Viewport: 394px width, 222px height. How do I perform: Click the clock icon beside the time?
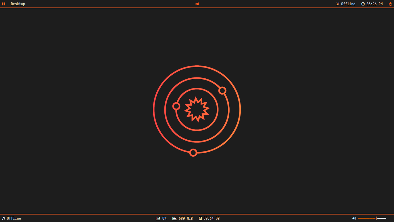pyautogui.click(x=363, y=4)
